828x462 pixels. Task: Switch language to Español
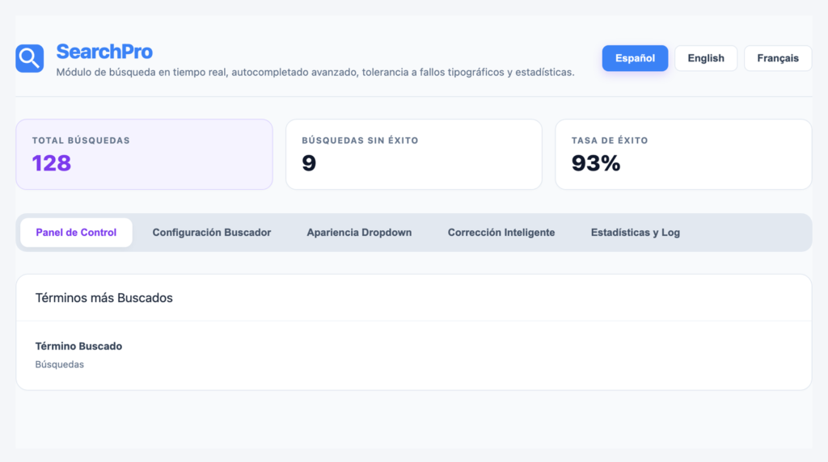pos(635,58)
